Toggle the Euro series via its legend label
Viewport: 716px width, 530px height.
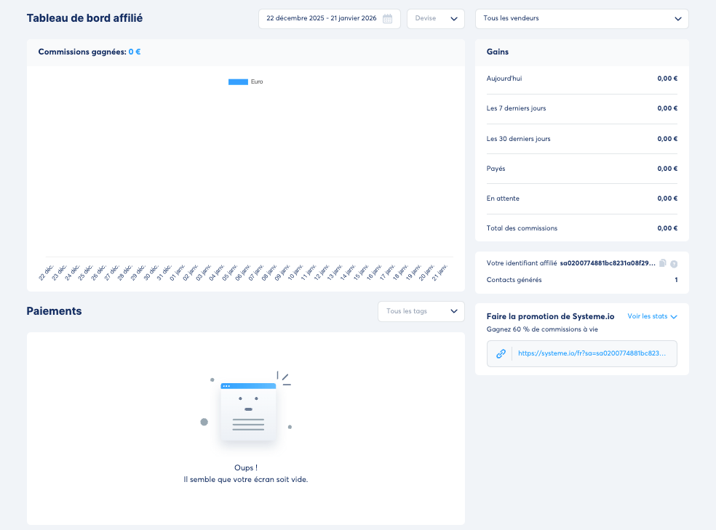point(257,82)
